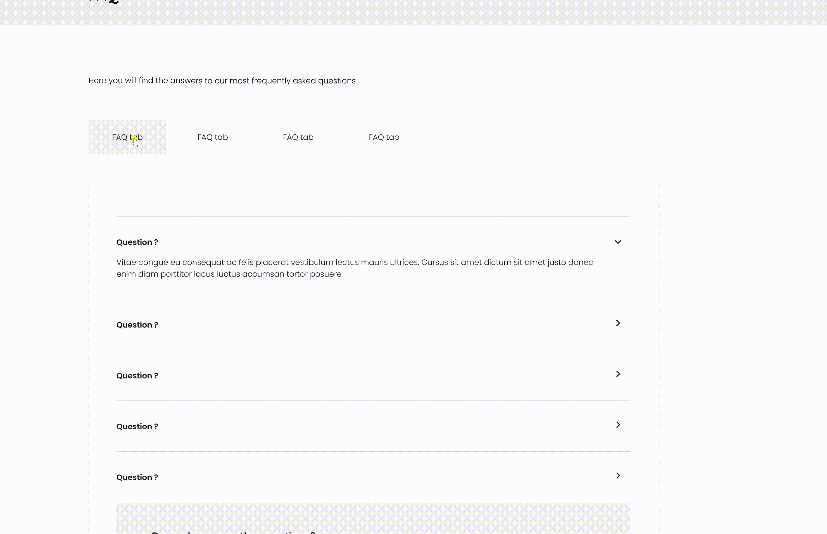The image size is (827, 534).
Task: Click the 'Here you will find the answers' intro text
Action: (222, 81)
